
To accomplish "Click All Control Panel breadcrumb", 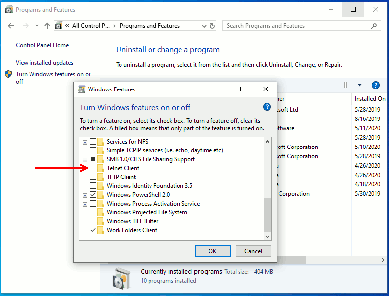I will [91, 26].
